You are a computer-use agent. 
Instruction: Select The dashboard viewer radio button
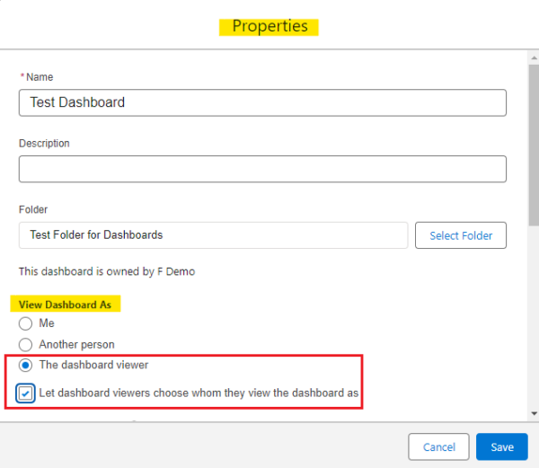[x=25, y=365]
